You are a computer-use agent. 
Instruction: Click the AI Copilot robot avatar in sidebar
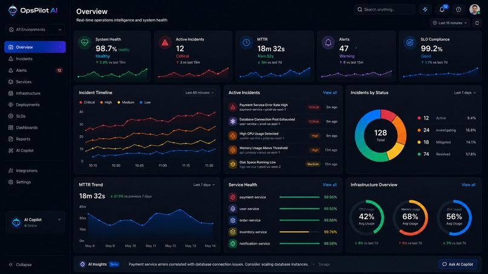[x=16, y=222]
